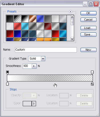
Task: Select the teal diagonal-striped gradient preset
Action: click(32, 34)
